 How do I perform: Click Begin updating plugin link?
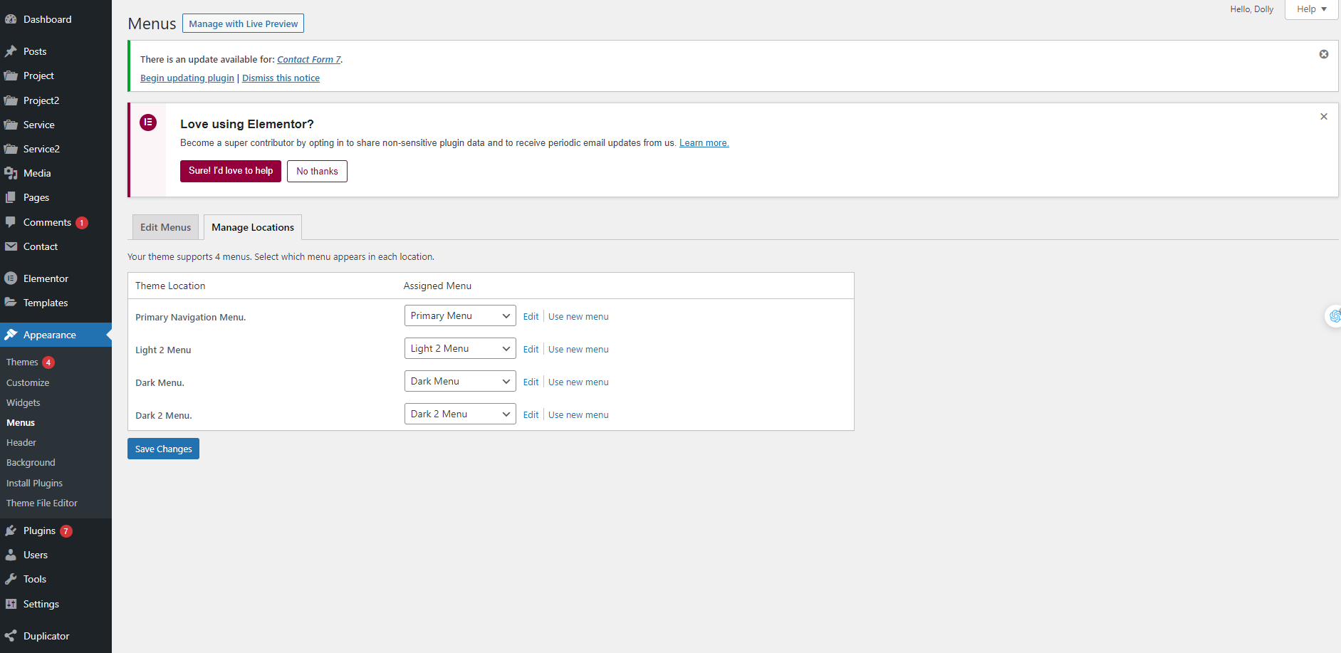coord(187,78)
